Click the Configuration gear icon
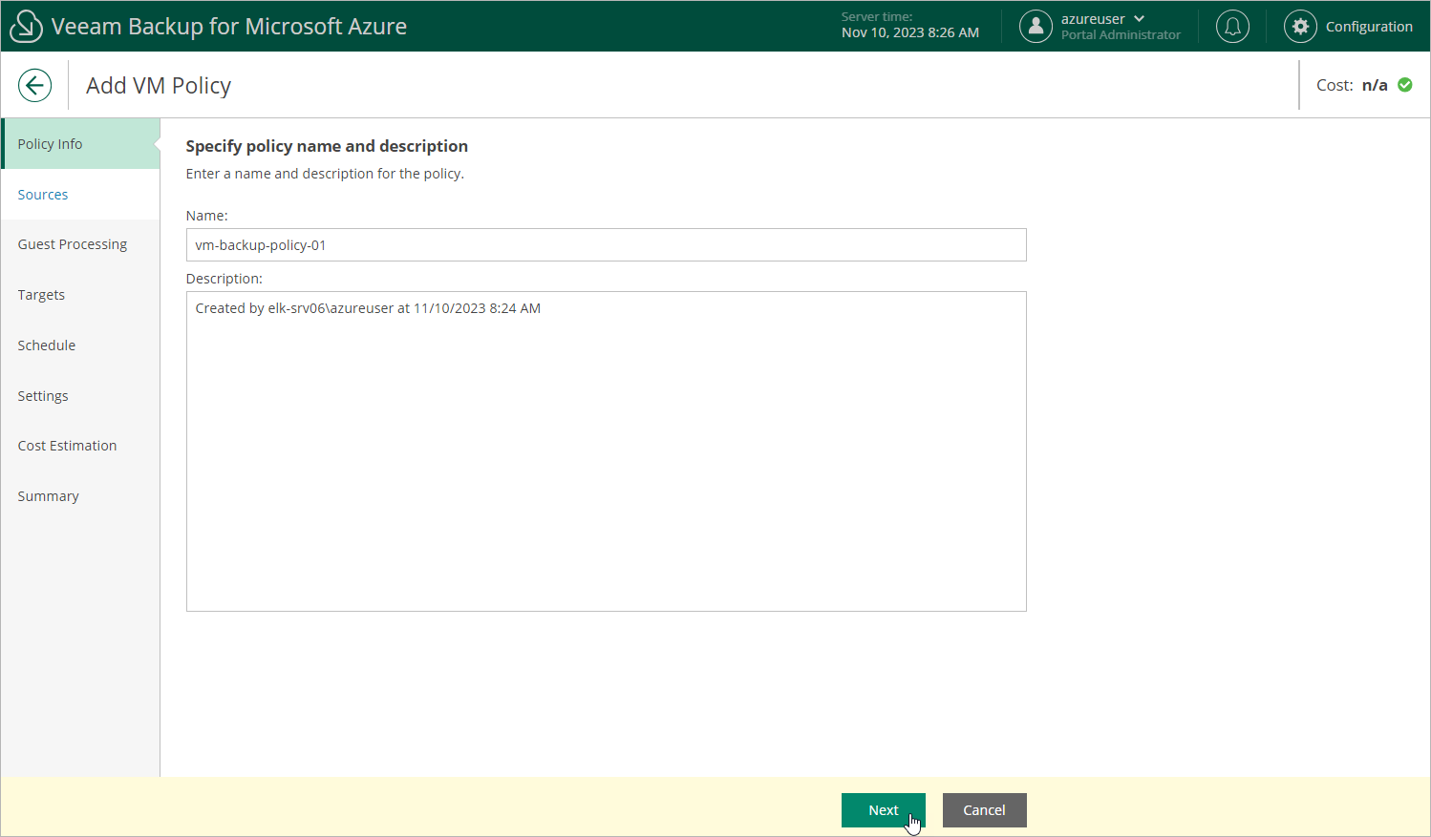The height and width of the screenshot is (837, 1431). (x=1300, y=26)
